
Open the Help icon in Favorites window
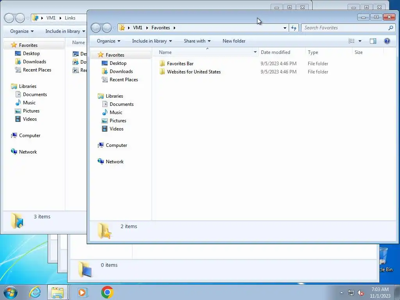click(x=387, y=41)
